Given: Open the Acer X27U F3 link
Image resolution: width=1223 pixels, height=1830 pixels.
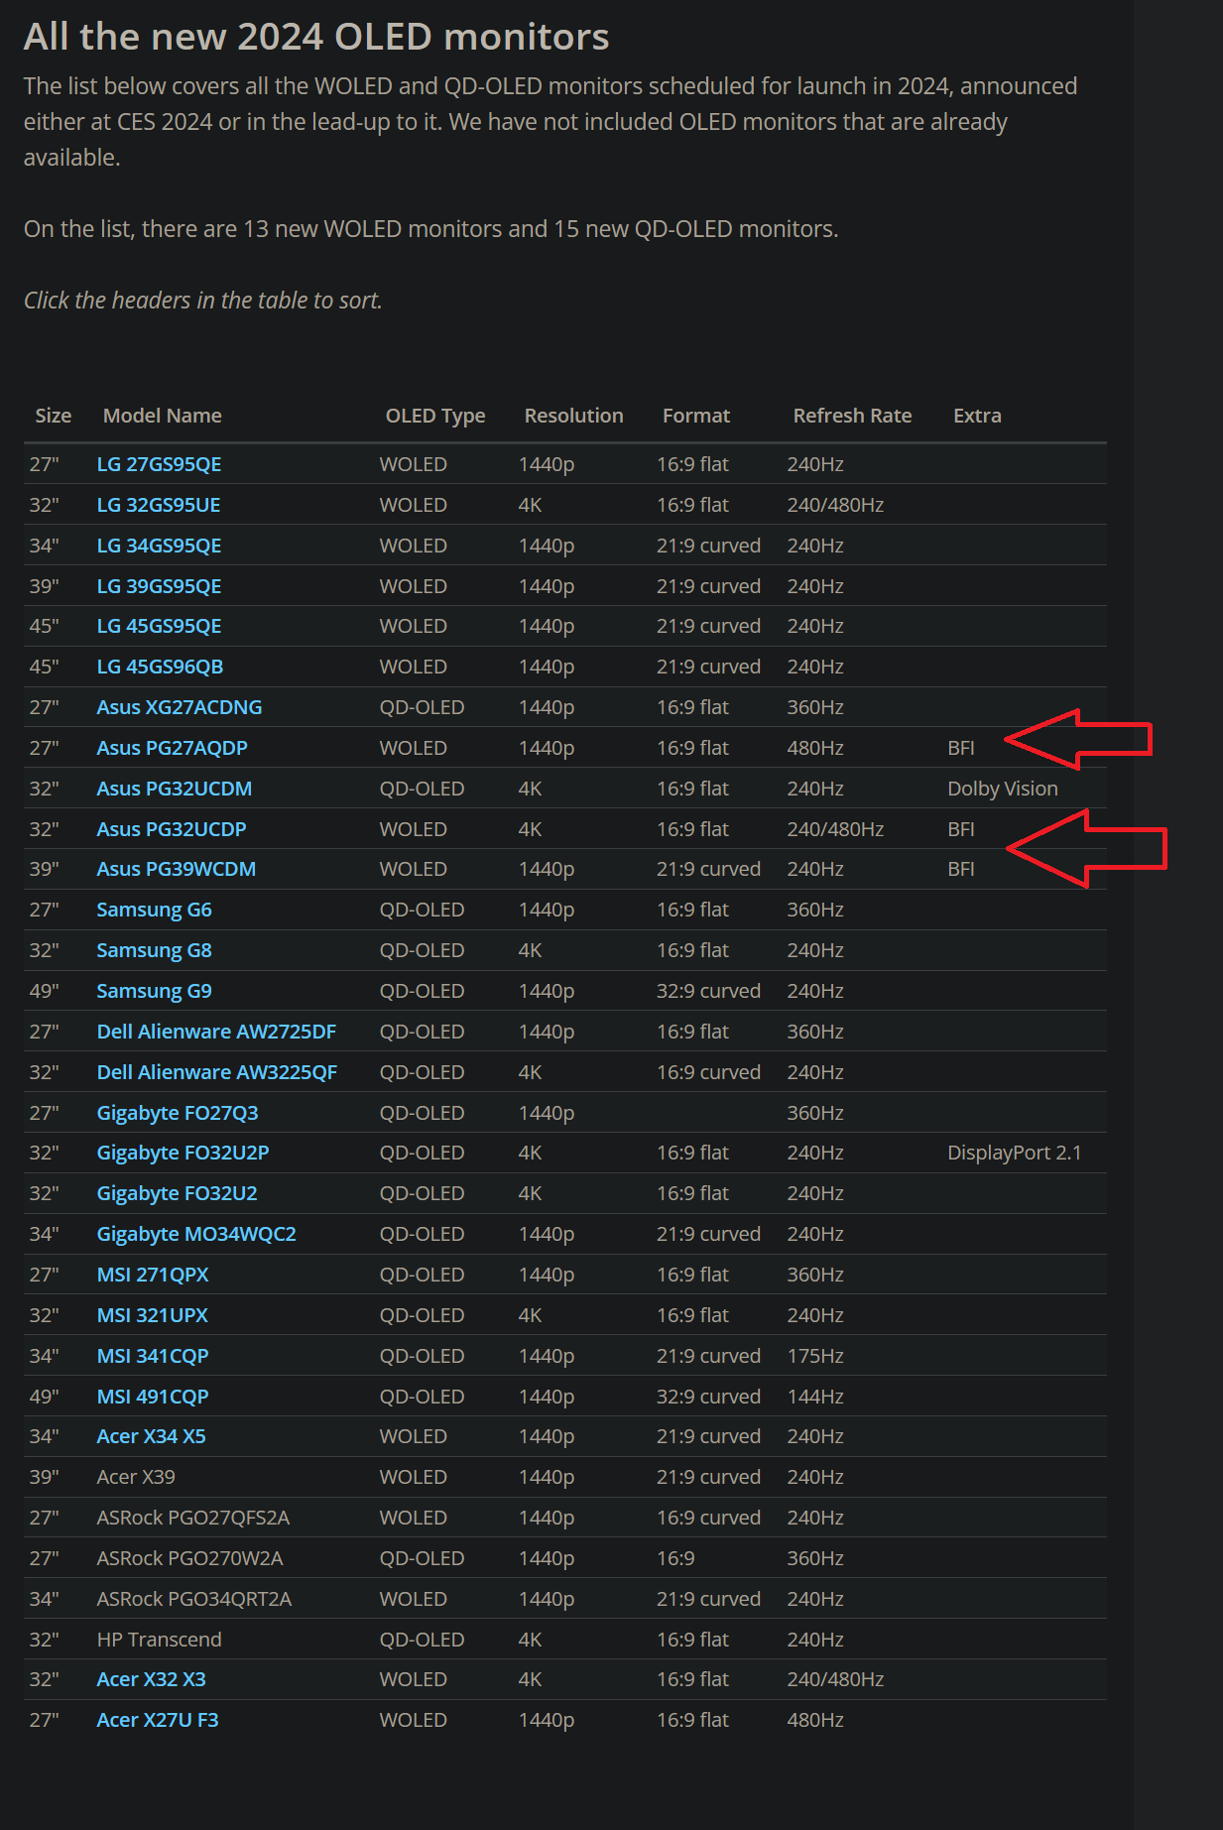Looking at the screenshot, I should point(158,1720).
